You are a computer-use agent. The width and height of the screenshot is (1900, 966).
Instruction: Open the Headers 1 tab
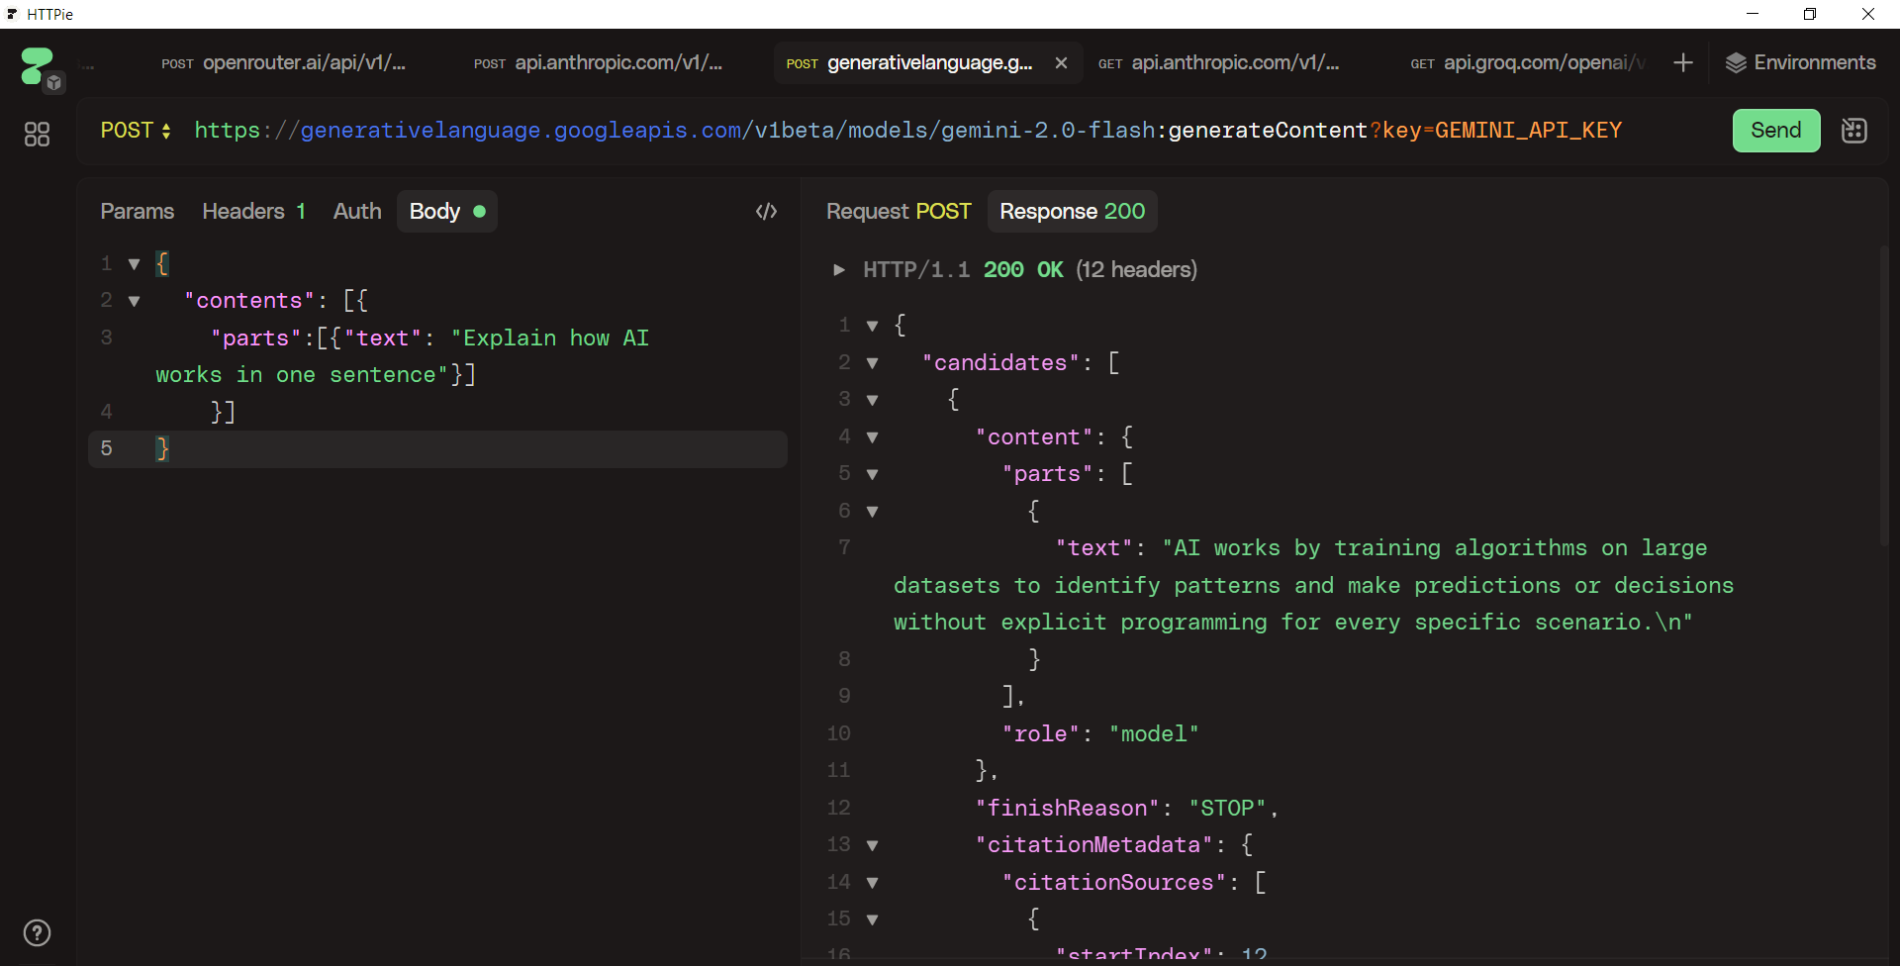[253, 212]
